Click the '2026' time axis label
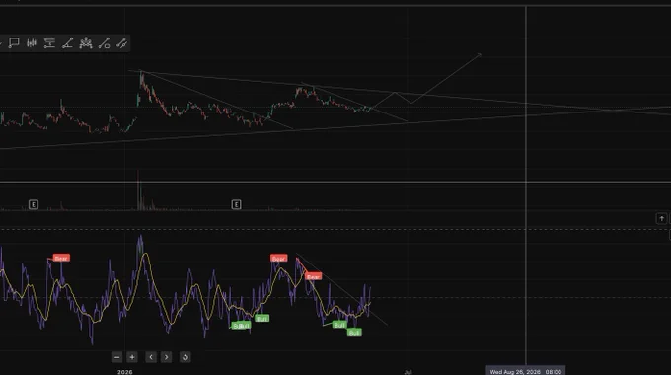Screen dimensions: 671x375 pos(125,372)
